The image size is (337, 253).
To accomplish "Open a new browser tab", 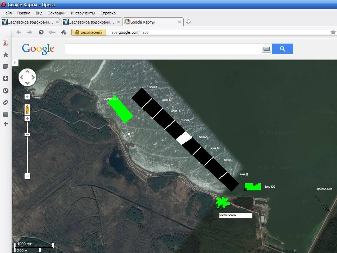I will coord(188,22).
